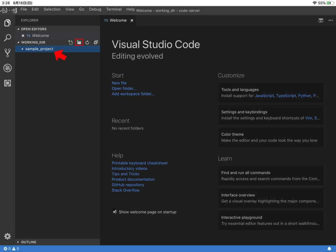Open the View menu

pyautogui.click(x=70, y=10)
